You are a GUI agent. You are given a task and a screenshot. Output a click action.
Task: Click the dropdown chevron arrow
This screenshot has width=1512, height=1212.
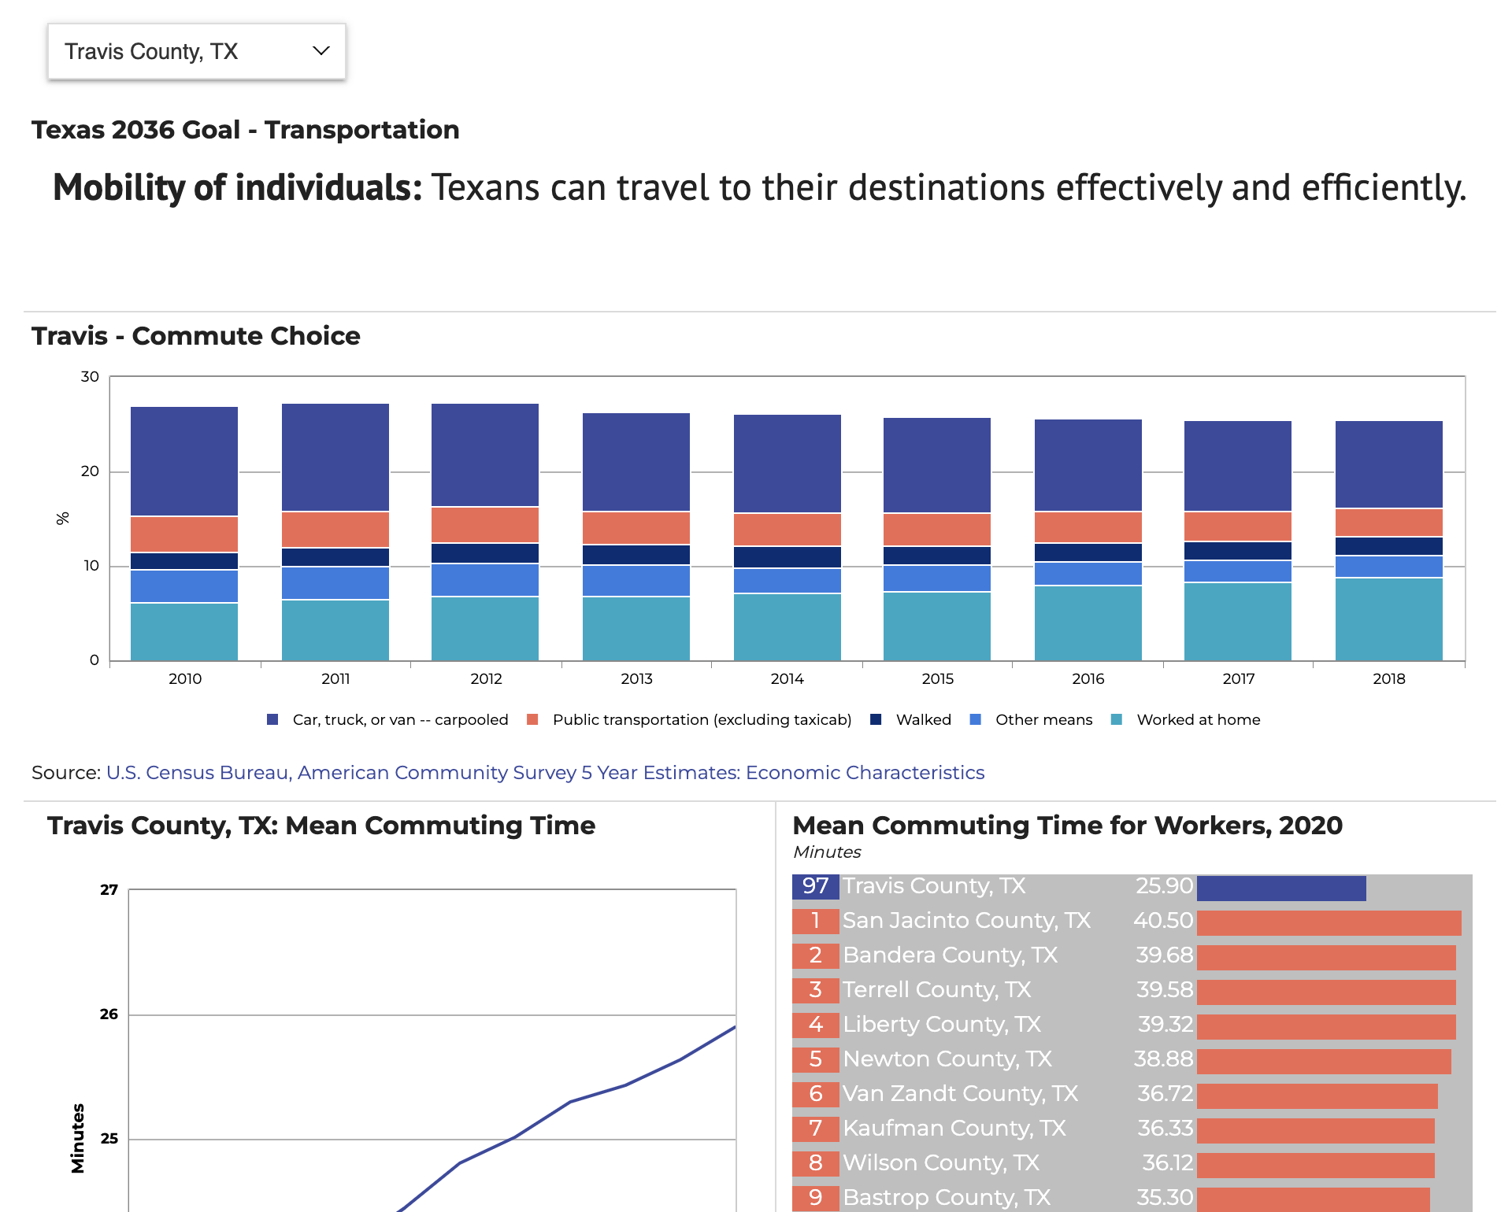click(321, 51)
